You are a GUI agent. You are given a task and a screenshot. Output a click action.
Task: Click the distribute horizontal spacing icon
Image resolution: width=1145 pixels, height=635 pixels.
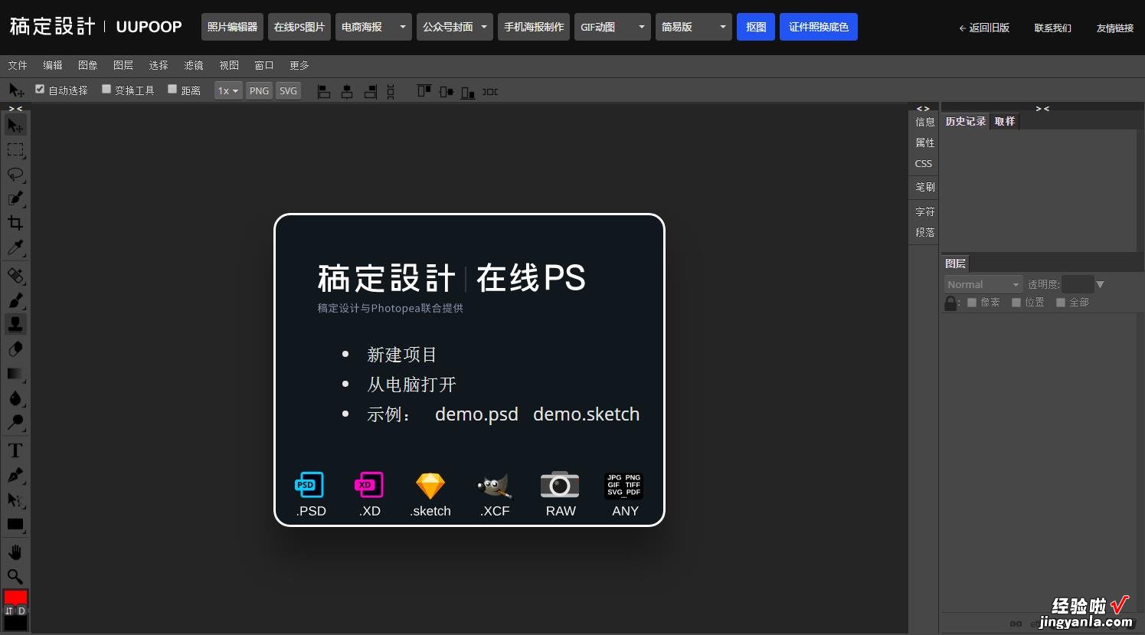[490, 91]
